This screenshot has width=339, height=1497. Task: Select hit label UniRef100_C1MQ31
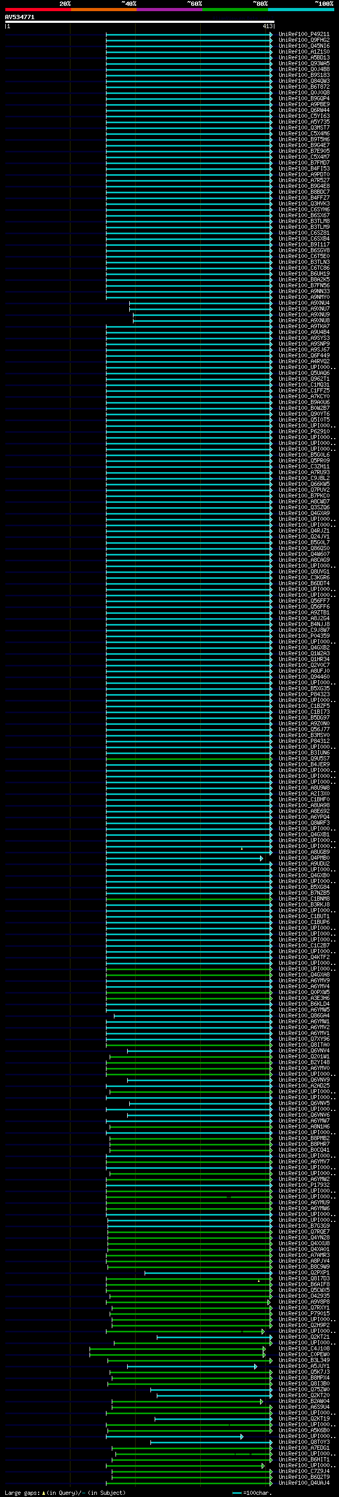point(304,384)
